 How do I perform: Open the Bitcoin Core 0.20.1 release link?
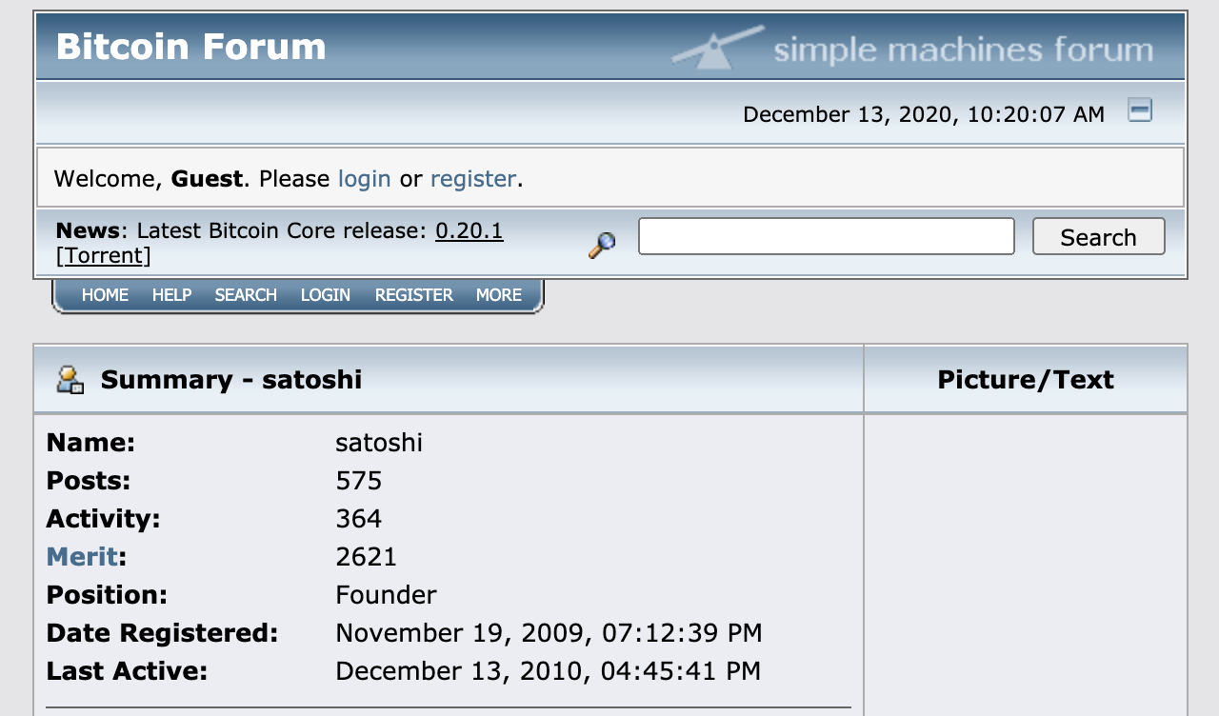(469, 229)
